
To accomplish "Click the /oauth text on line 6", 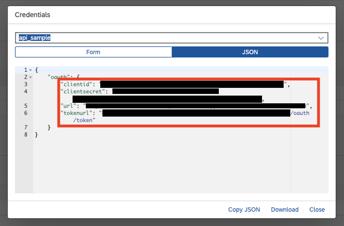I will [x=300, y=113].
